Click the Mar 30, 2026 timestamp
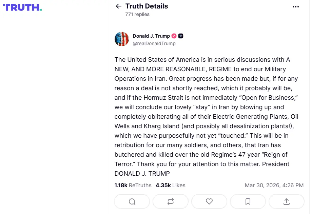311x214 pixels. (x=274, y=185)
